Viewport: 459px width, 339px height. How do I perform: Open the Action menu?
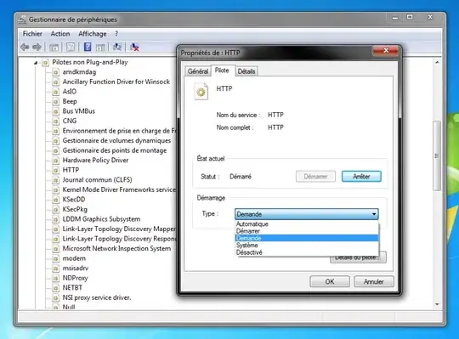(x=60, y=34)
